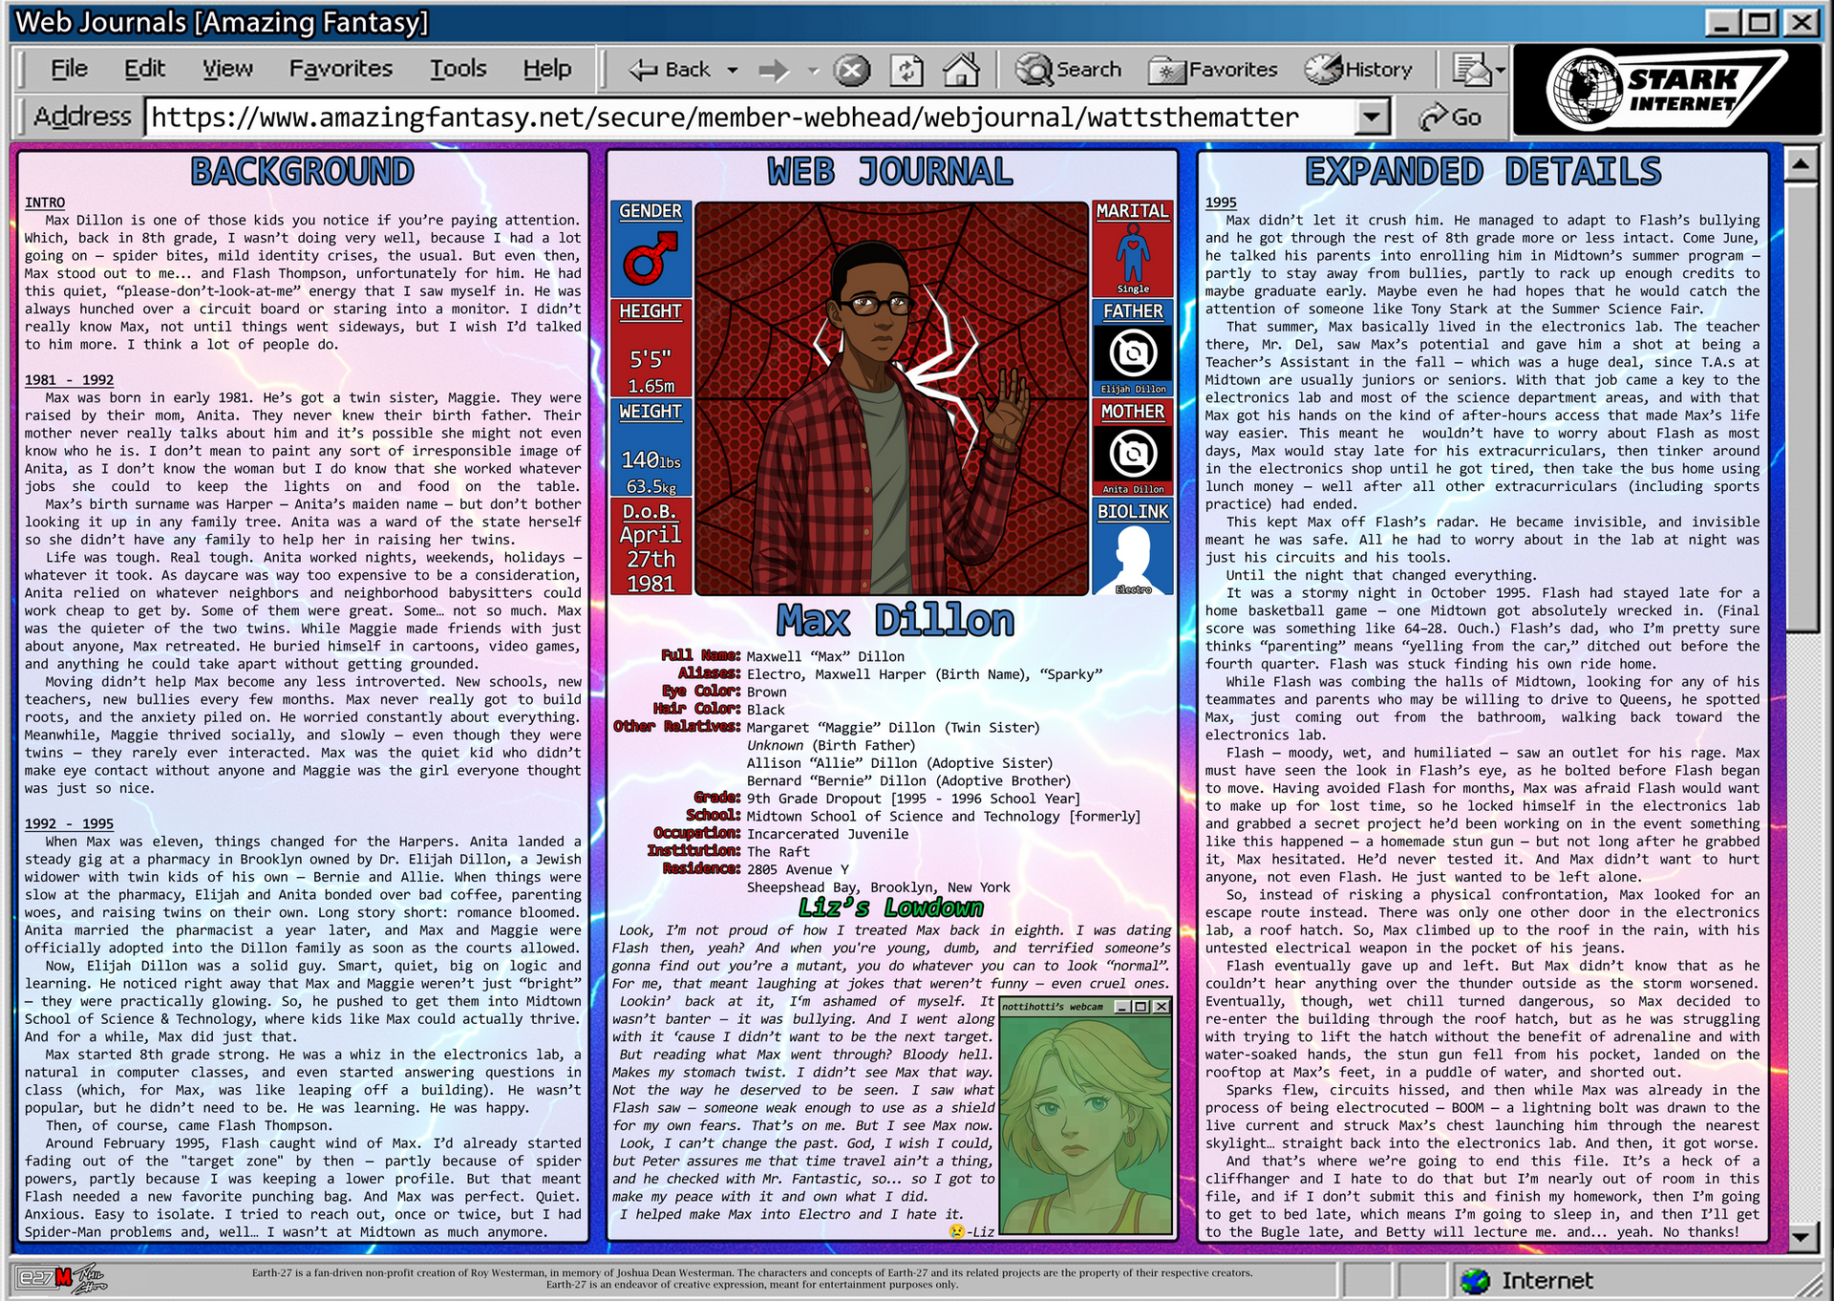Close nottihotti's webcam window
Viewport: 1834px width, 1301px height.
(1161, 1006)
